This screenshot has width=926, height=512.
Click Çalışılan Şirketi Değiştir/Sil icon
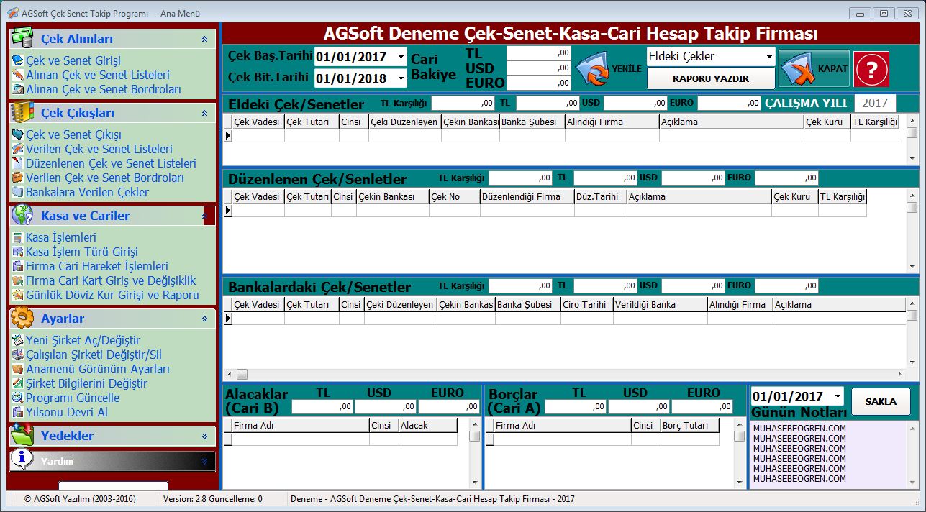click(18, 355)
